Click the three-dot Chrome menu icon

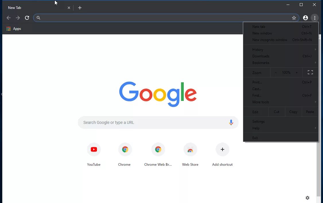[x=315, y=18]
